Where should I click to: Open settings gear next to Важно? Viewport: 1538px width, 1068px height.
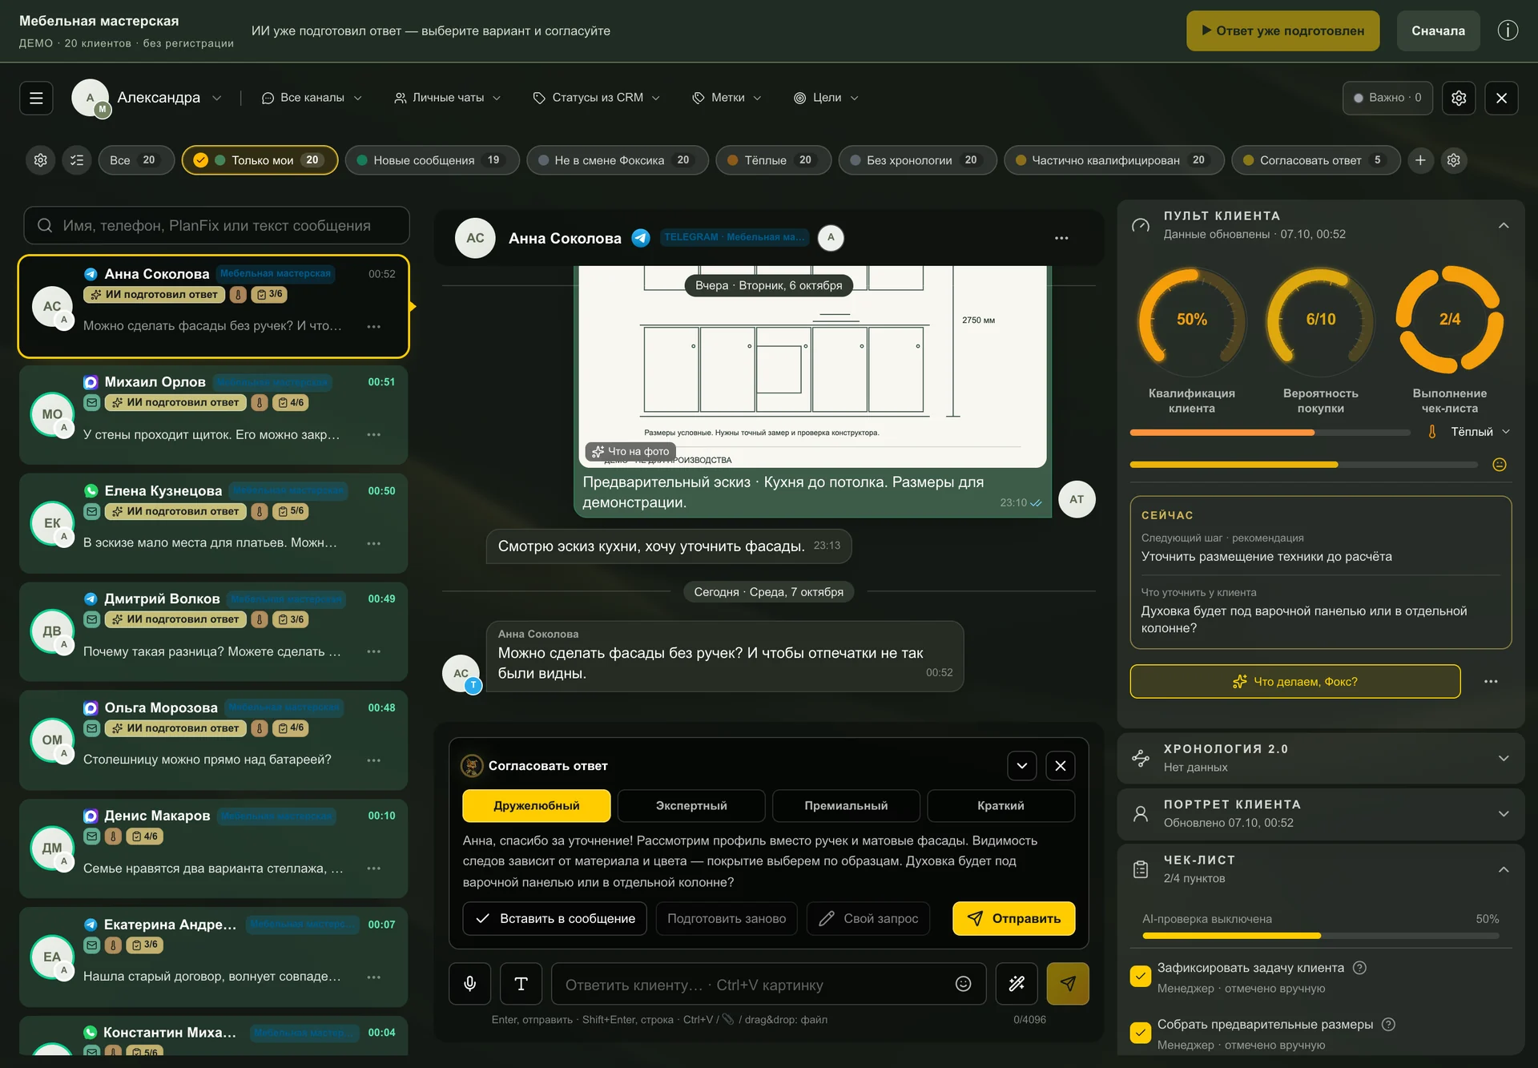[1459, 98]
